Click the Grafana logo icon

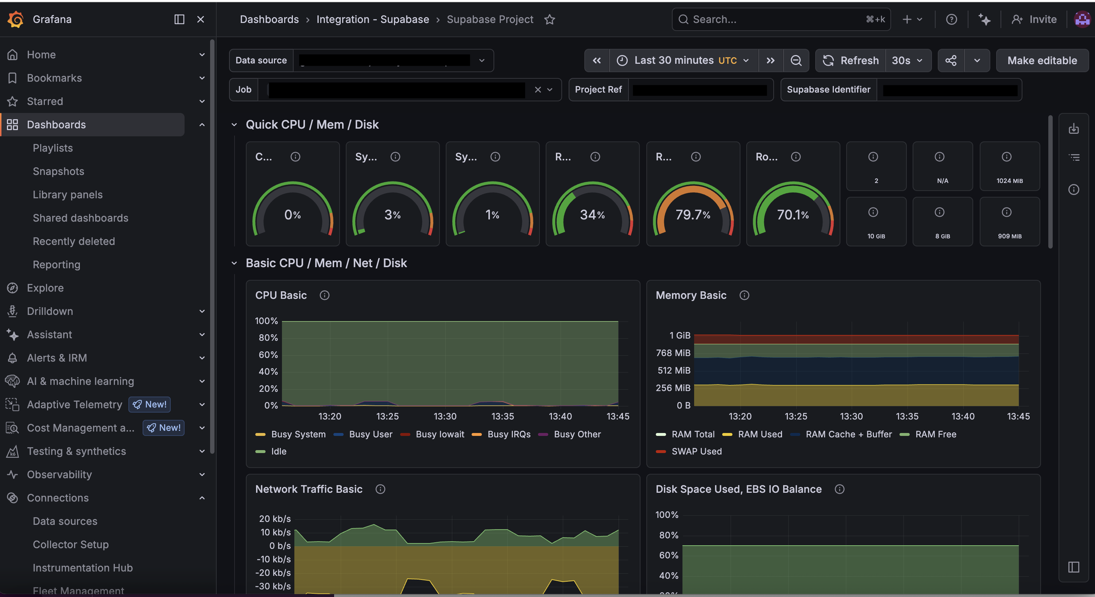(x=16, y=19)
